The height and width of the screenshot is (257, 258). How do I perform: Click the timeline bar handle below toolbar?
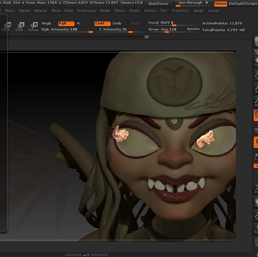tap(147, 37)
